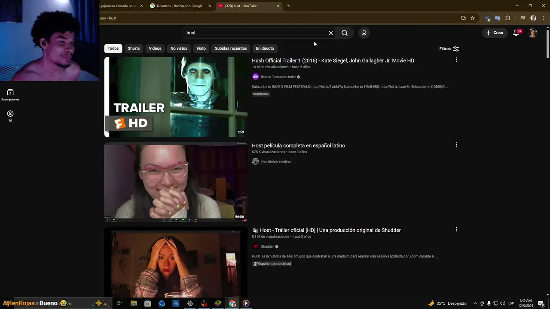Image resolution: width=550 pixels, height=309 pixels.
Task: Open Task View on the taskbar
Action: pos(119,303)
